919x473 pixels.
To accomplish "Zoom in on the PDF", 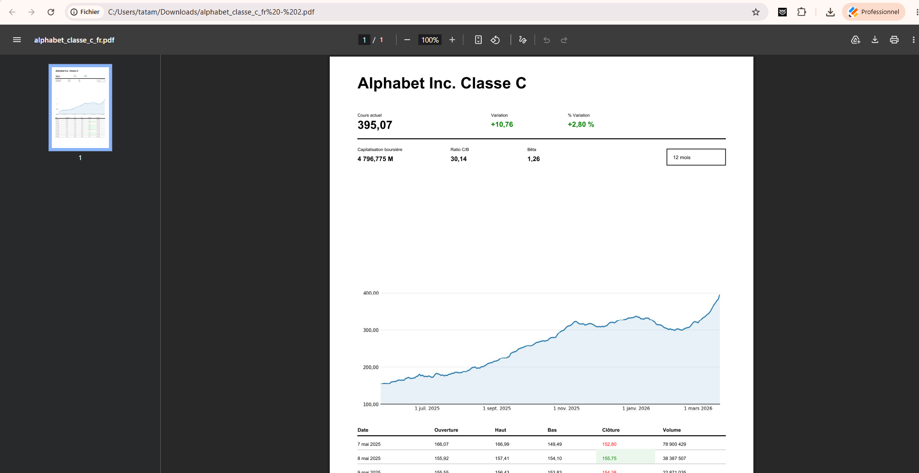I will pyautogui.click(x=452, y=40).
